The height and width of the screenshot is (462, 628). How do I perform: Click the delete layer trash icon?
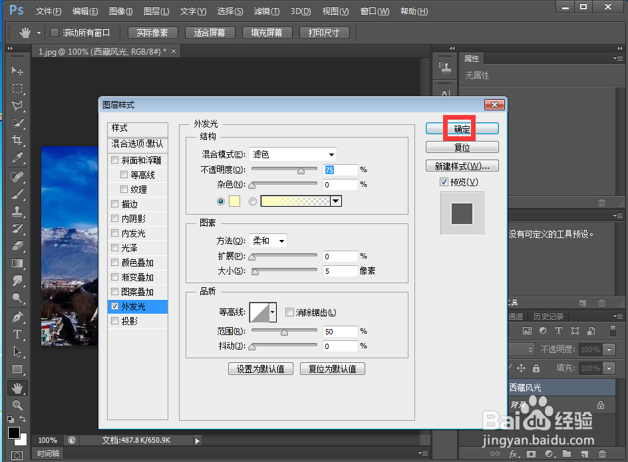pos(603,453)
